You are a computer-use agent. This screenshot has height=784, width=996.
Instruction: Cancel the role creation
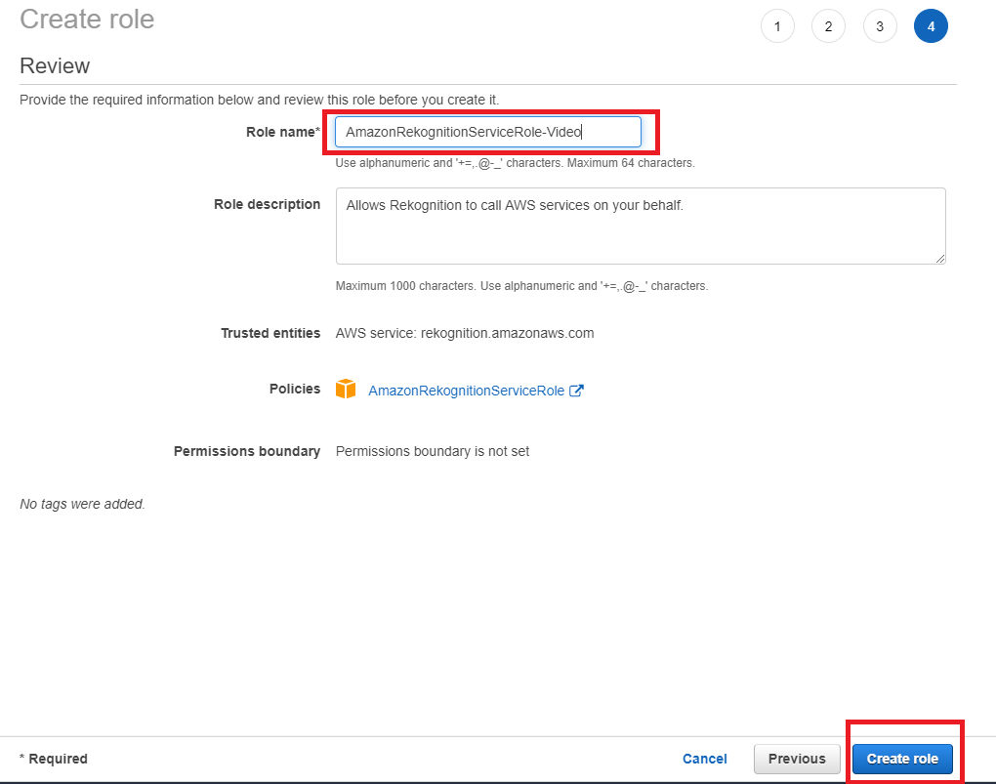coord(704,759)
